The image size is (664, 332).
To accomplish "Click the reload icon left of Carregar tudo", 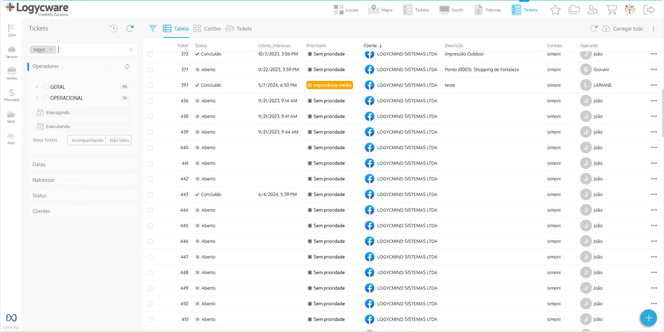I will pyautogui.click(x=594, y=28).
